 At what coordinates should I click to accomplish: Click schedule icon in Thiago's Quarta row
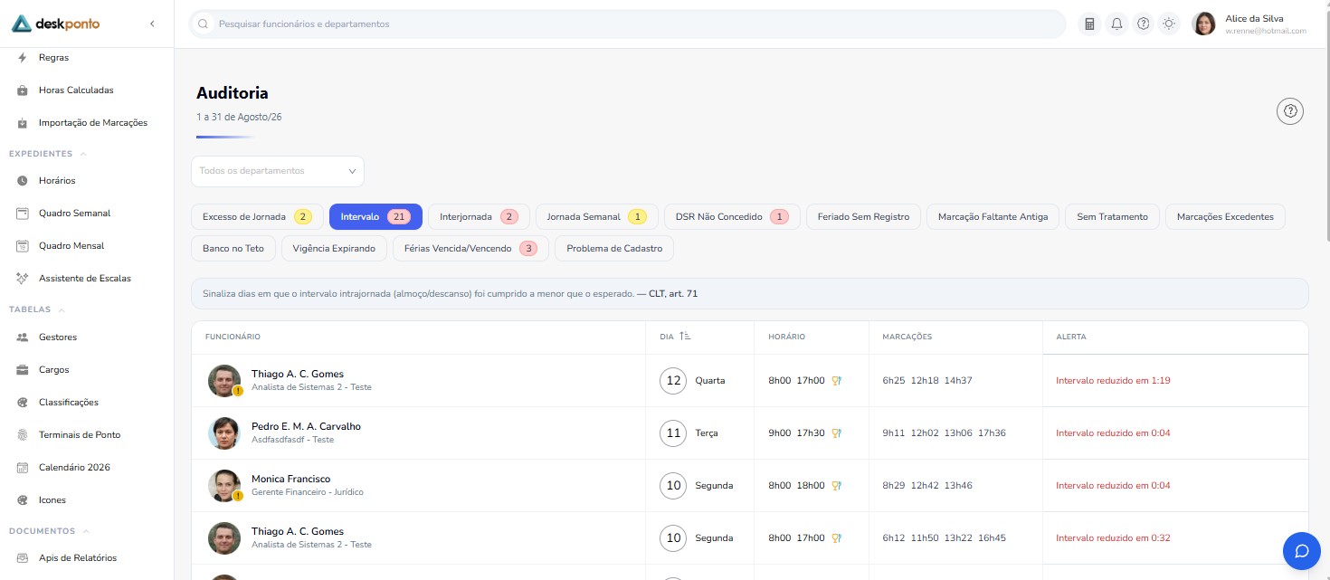(x=837, y=381)
